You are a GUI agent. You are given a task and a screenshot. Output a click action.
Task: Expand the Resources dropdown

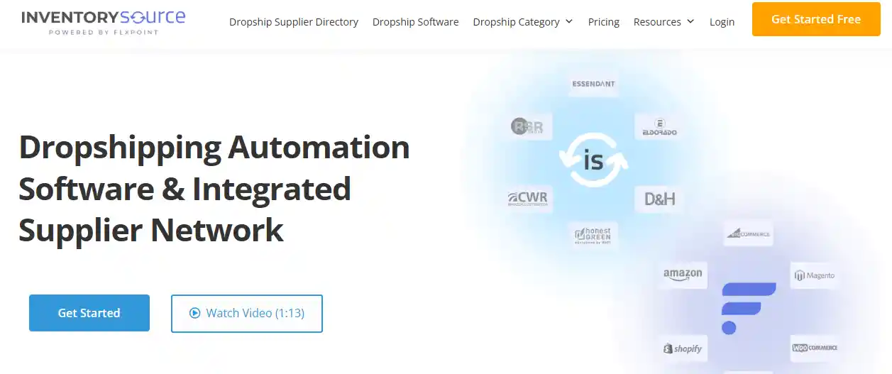click(x=664, y=22)
